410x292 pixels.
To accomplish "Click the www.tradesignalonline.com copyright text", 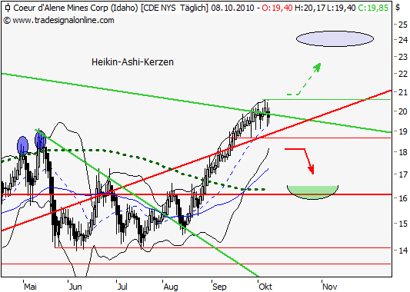I will click(x=59, y=20).
